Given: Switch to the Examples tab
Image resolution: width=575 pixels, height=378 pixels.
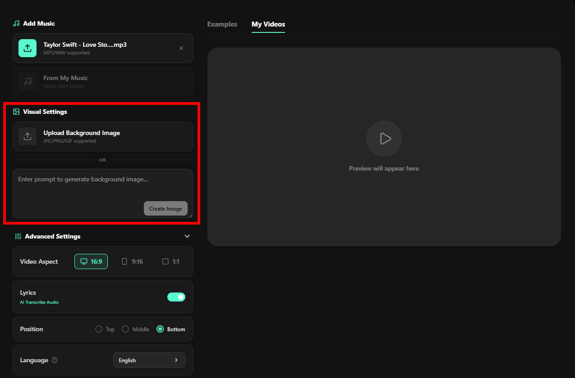Looking at the screenshot, I should [222, 24].
